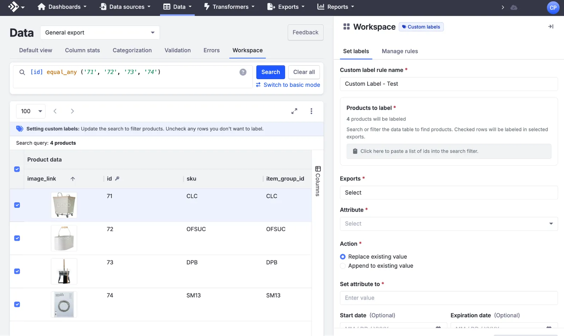The height and width of the screenshot is (336, 564).
Task: Switch to the Manage rules tab
Action: coord(400,51)
